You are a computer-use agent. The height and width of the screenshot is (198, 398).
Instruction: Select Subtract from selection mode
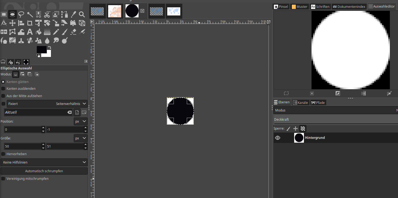pos(30,74)
